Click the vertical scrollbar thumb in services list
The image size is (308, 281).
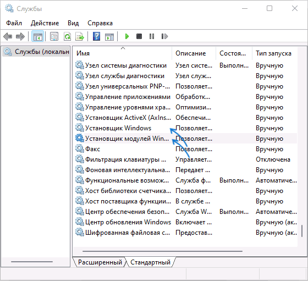tap(302, 231)
